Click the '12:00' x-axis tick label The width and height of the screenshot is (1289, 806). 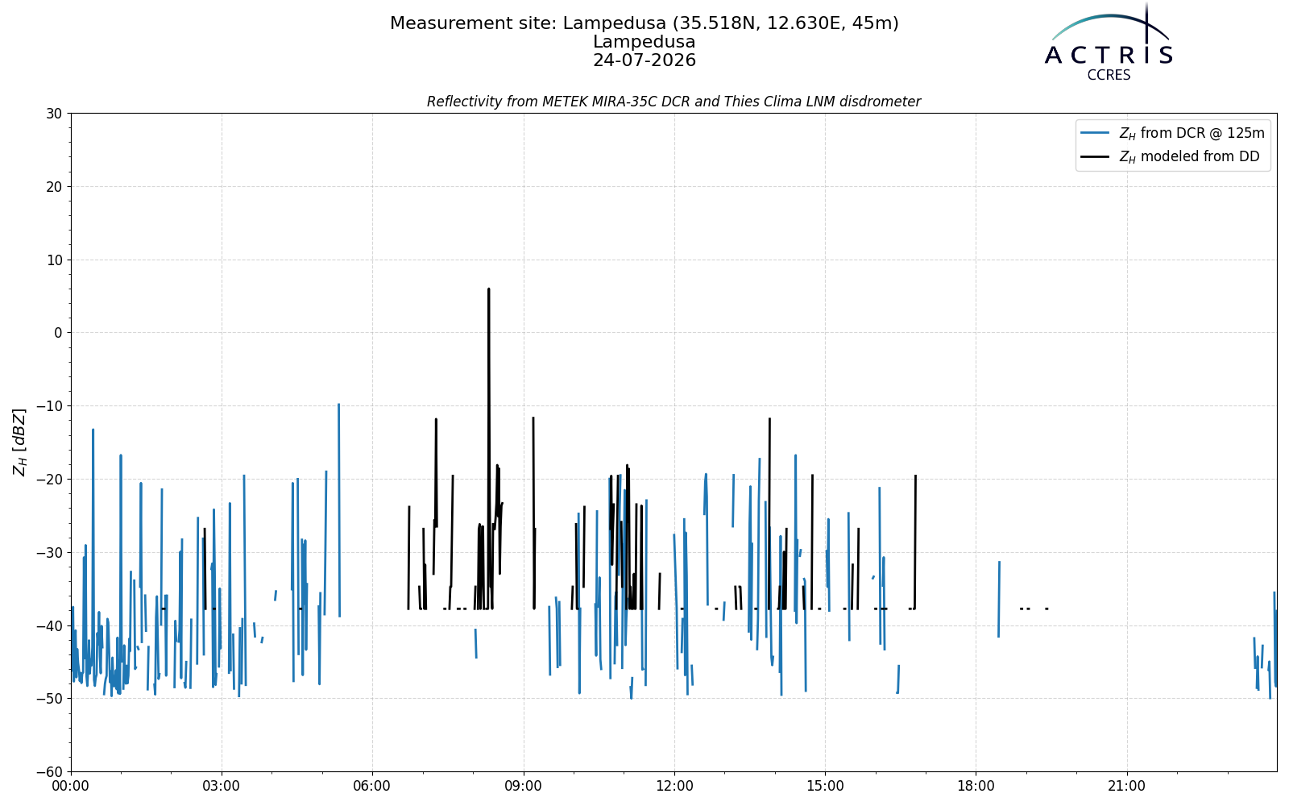pos(674,787)
